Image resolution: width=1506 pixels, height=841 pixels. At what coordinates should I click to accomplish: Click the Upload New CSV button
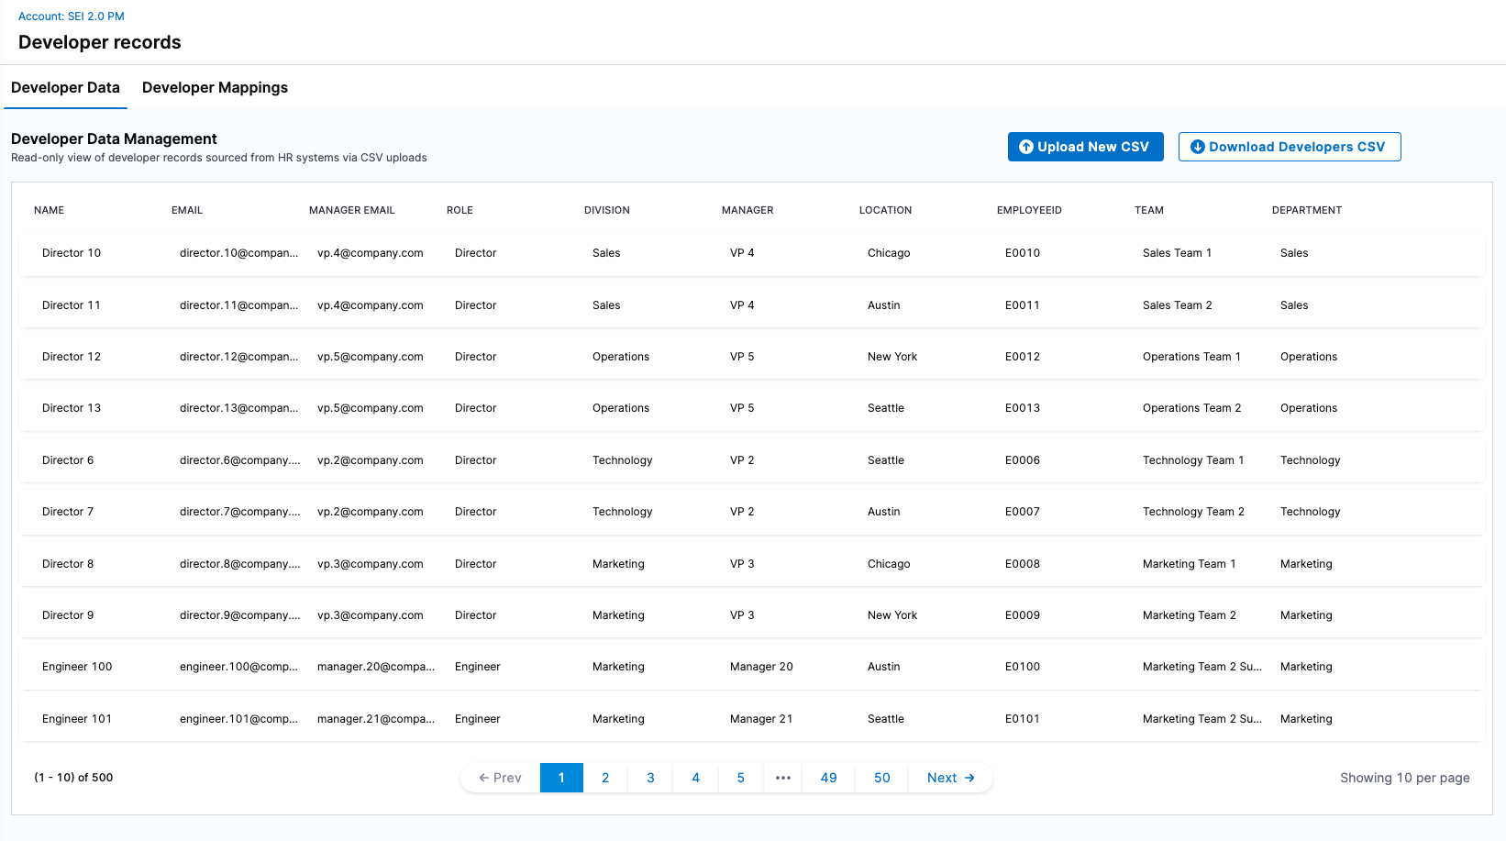click(1085, 147)
